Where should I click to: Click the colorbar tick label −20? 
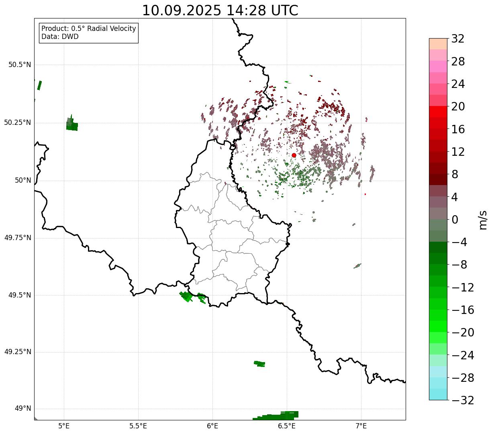click(463, 333)
